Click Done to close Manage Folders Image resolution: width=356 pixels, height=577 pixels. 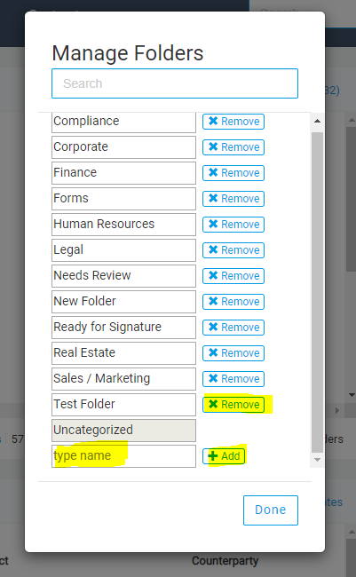(x=271, y=510)
